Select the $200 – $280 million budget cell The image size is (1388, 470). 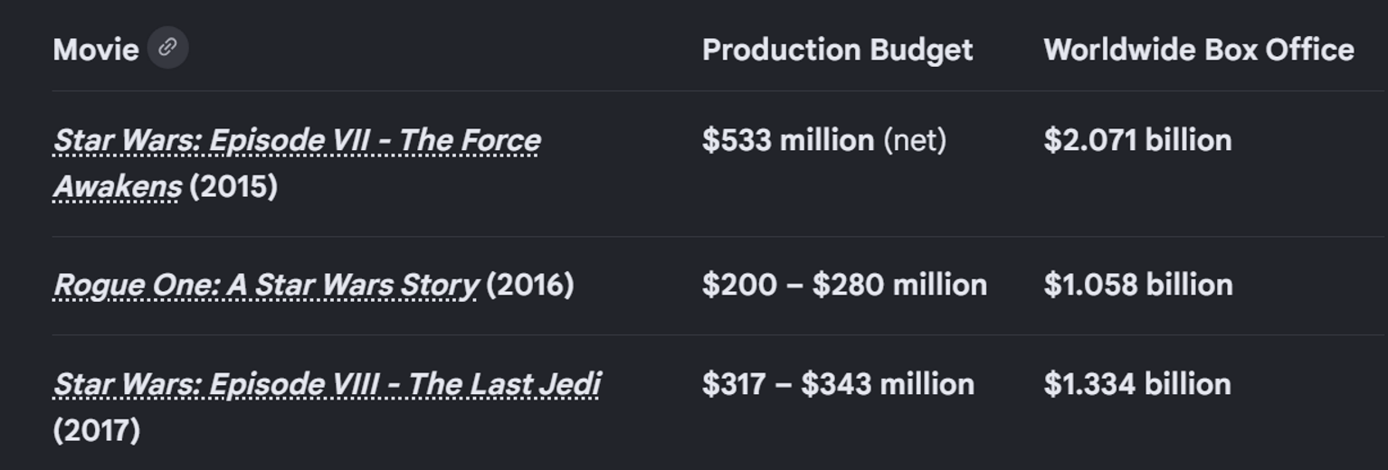[x=844, y=285]
